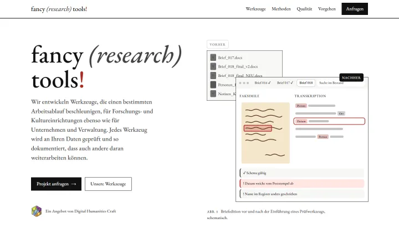
Task: Click the file icon beside Brief_018_final_NEU.docx
Action: point(213,75)
